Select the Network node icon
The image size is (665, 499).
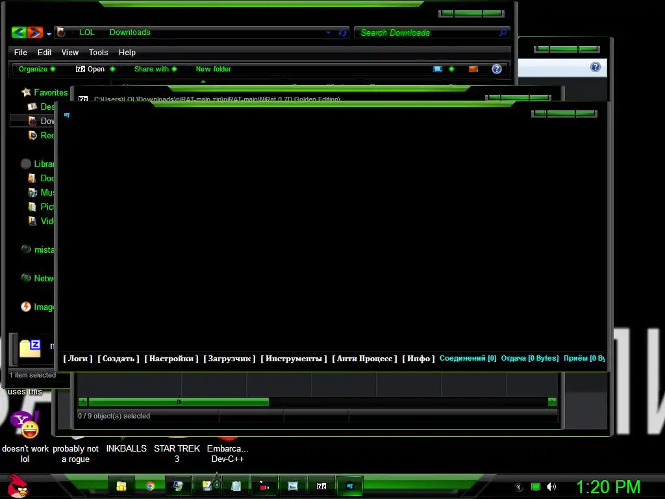click(26, 278)
